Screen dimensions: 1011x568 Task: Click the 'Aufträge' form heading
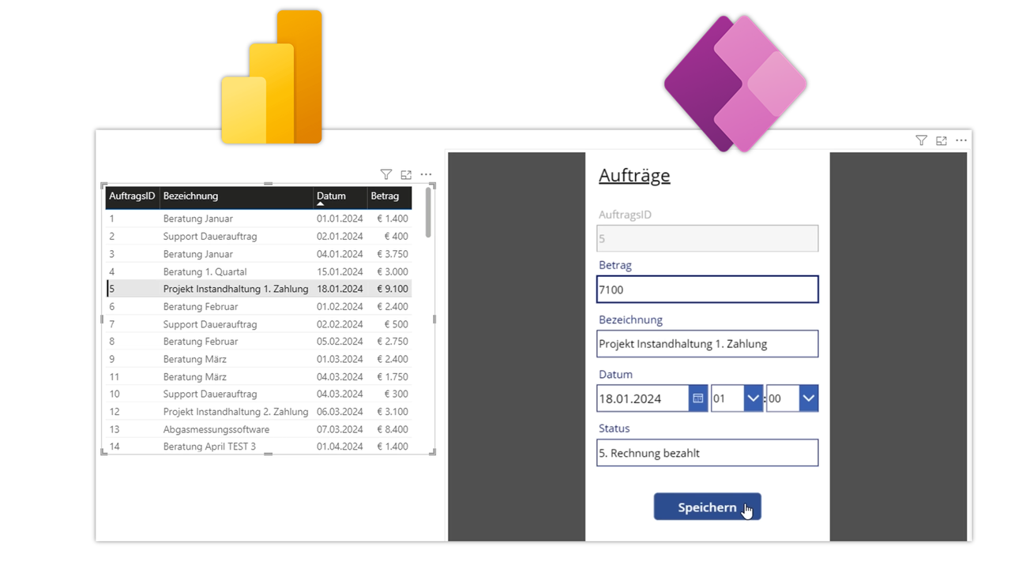pos(634,175)
